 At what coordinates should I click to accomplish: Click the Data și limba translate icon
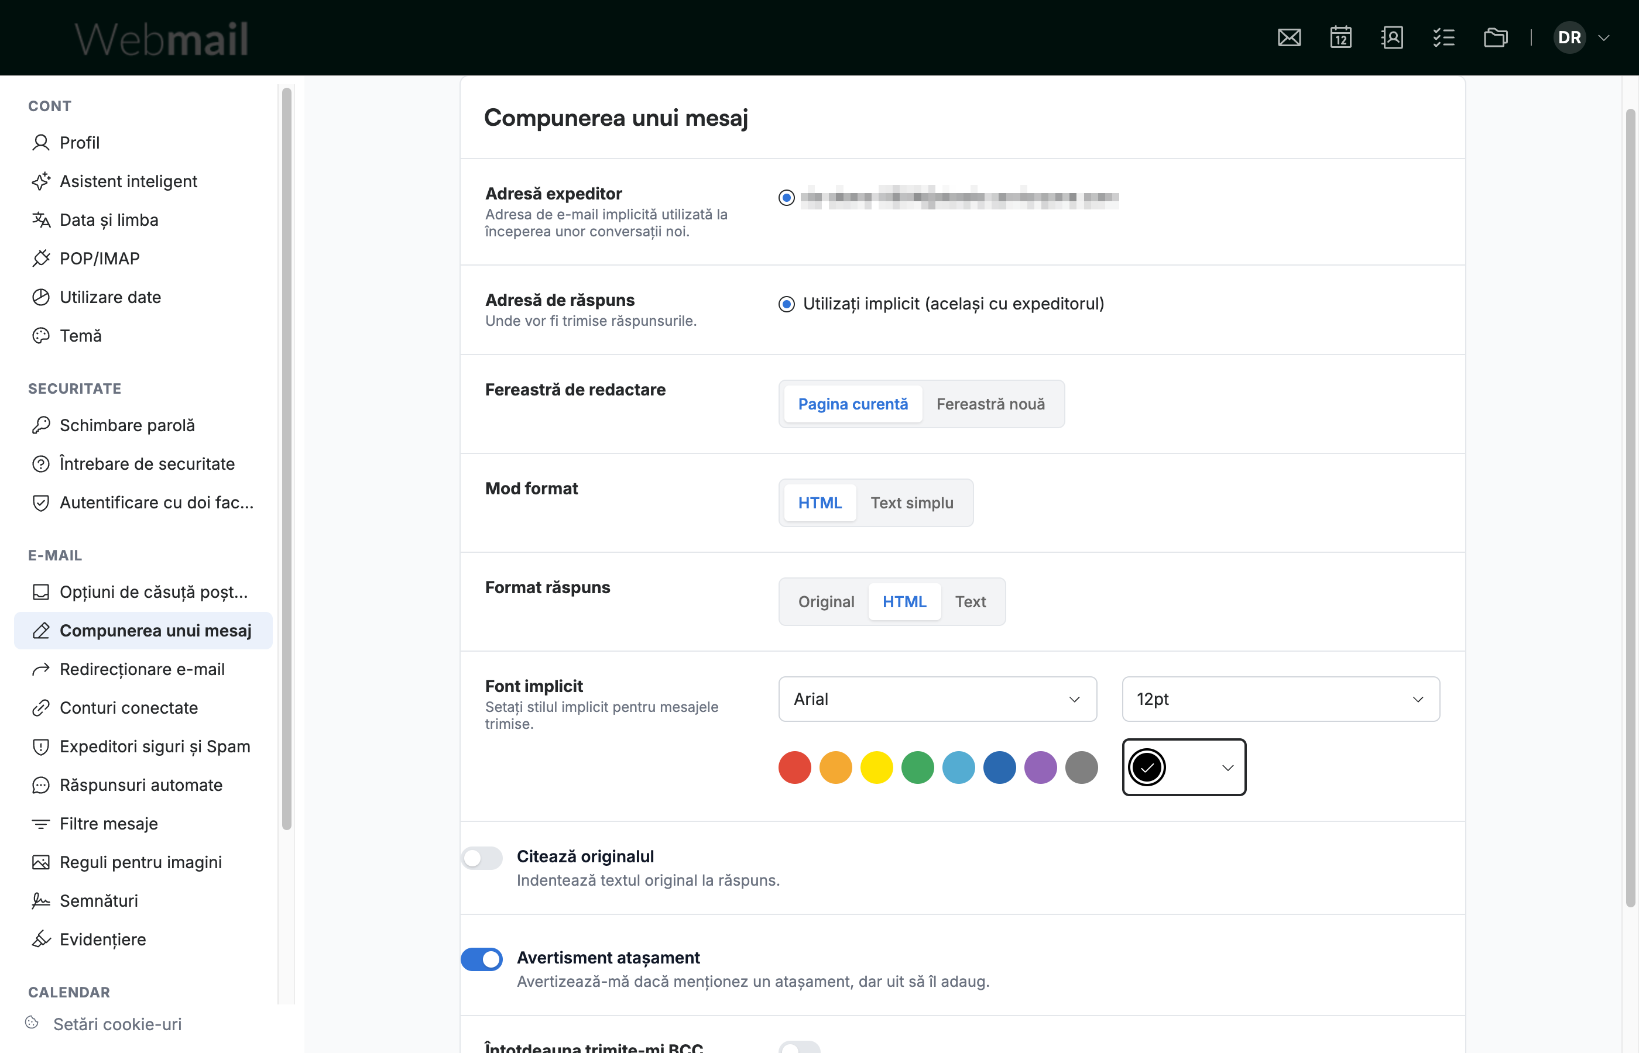41,219
